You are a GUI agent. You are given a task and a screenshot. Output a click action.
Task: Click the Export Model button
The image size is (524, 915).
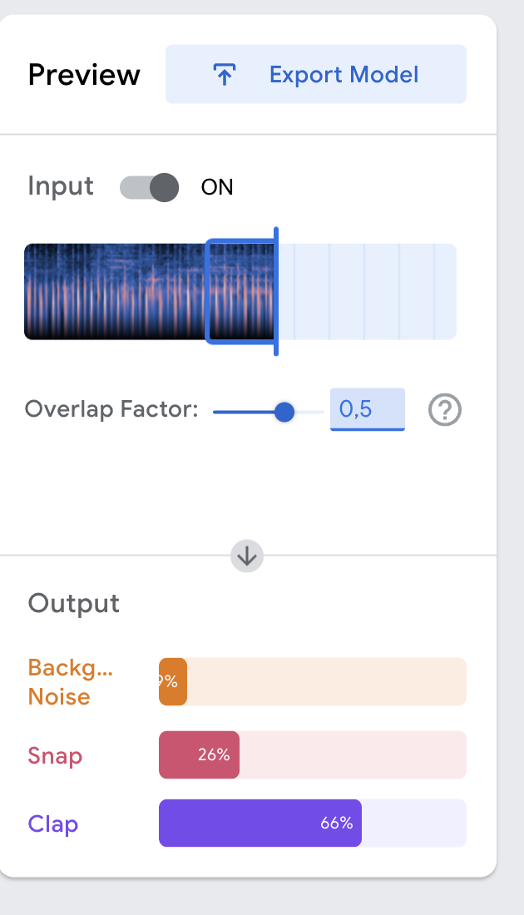[316, 74]
